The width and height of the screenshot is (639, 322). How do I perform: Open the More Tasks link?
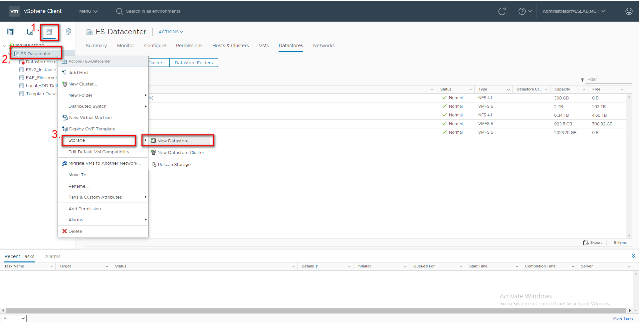[x=623, y=318]
